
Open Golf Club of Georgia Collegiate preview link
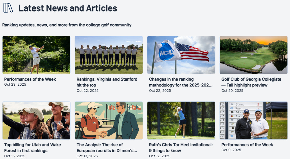(251, 82)
